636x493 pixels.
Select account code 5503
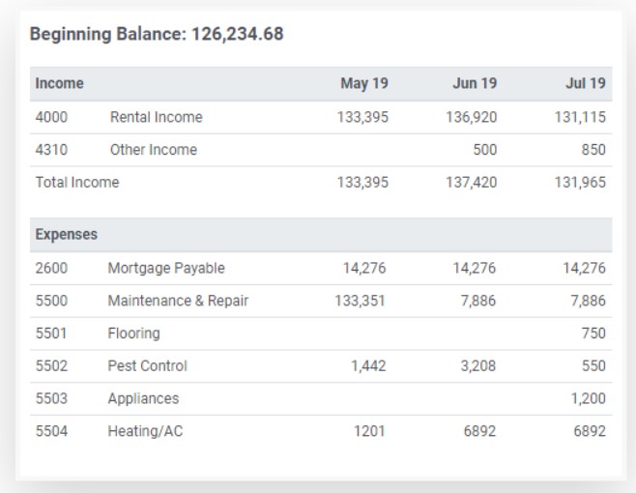51,398
